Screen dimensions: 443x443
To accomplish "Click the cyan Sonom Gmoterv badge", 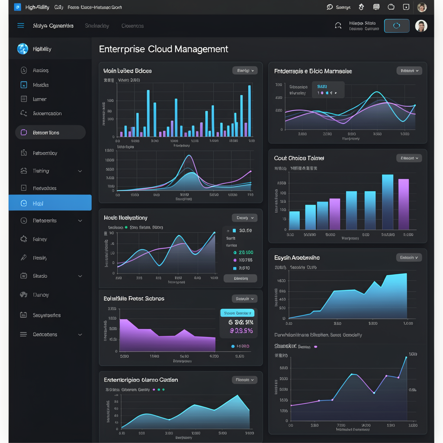I will coord(238,313).
